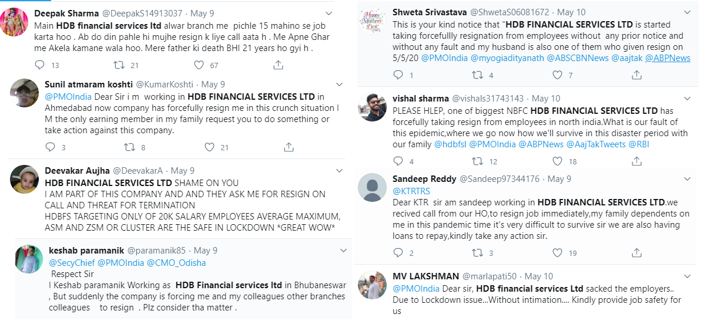
Task: Reply to Sandeep Reddy's tweet
Action: [x=398, y=253]
